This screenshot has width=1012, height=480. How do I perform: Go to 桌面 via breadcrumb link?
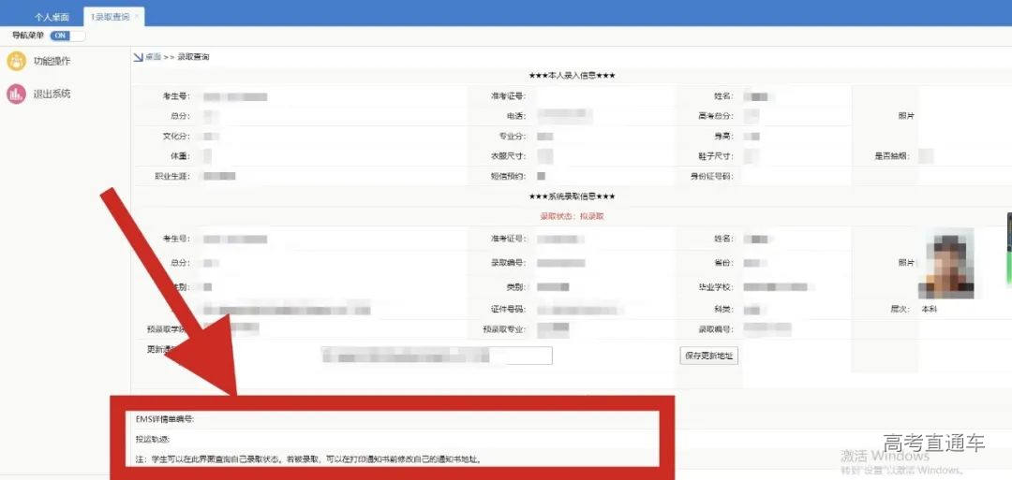(152, 57)
